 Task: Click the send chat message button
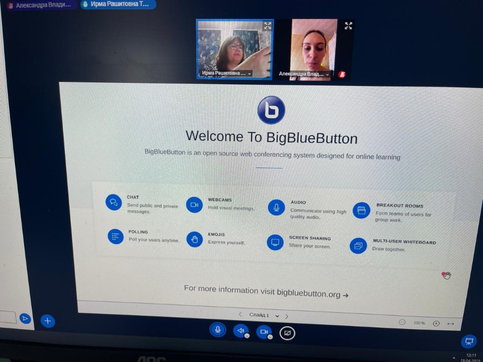coord(25,318)
